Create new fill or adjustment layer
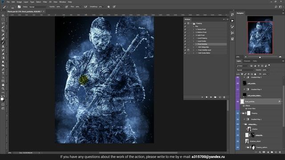Screen dimensions: 285x160 pos(268,152)
